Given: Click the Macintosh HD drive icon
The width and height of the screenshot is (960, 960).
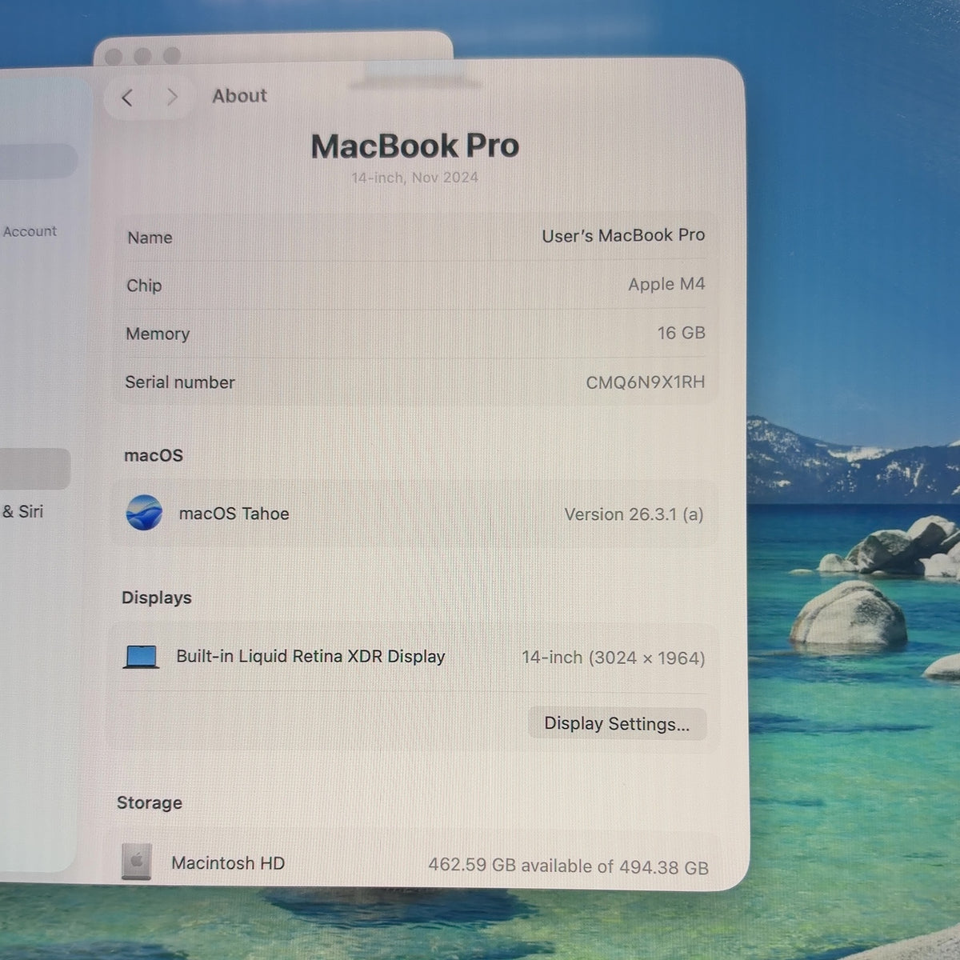Looking at the screenshot, I should (136, 862).
